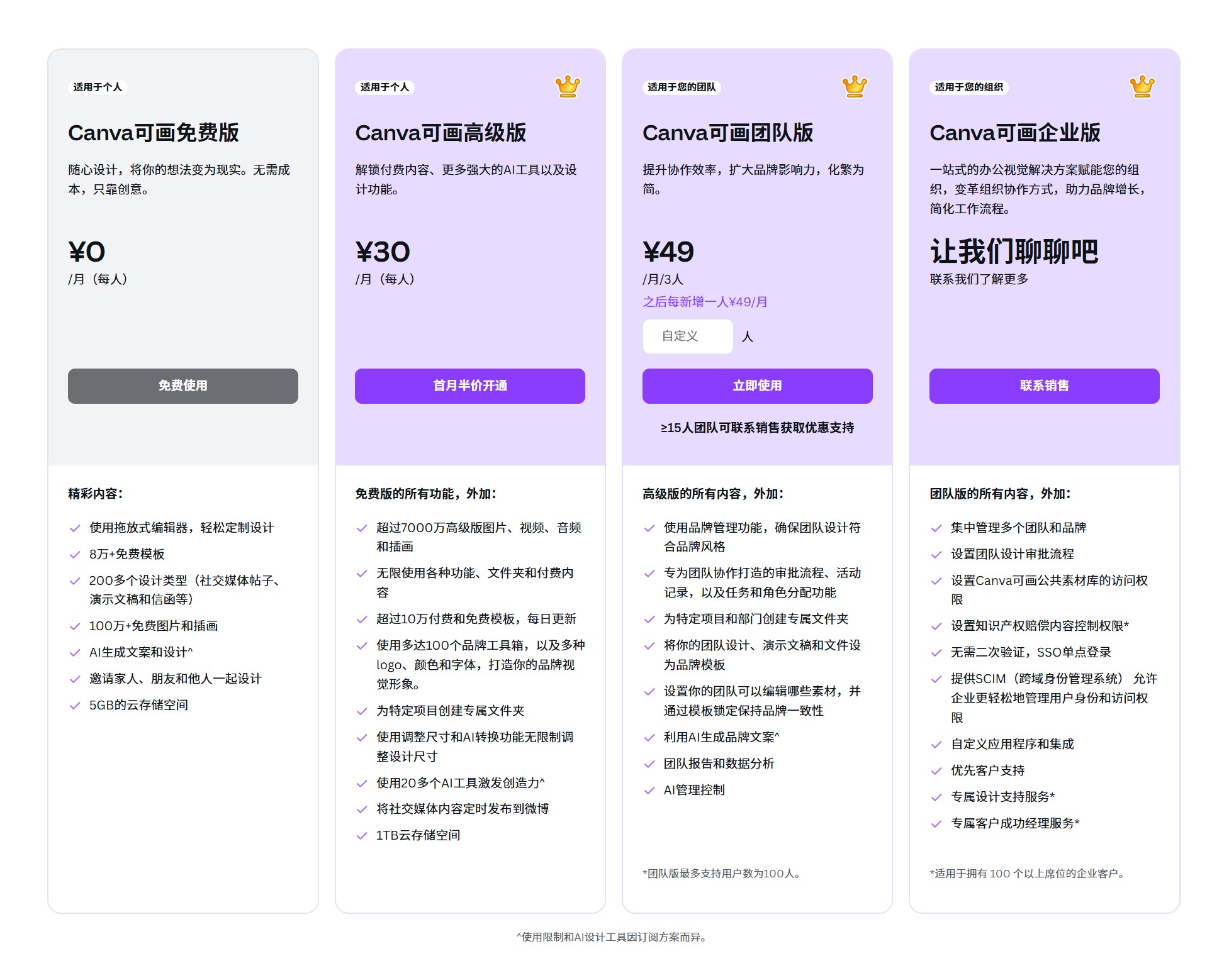Click the *团队版最多支持用户数为100人 footnote
The height and width of the screenshot is (956, 1229).
point(721,874)
